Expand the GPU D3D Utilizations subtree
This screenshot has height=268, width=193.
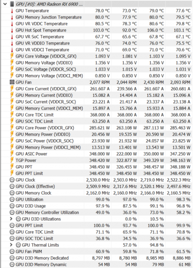[x=11, y=219]
